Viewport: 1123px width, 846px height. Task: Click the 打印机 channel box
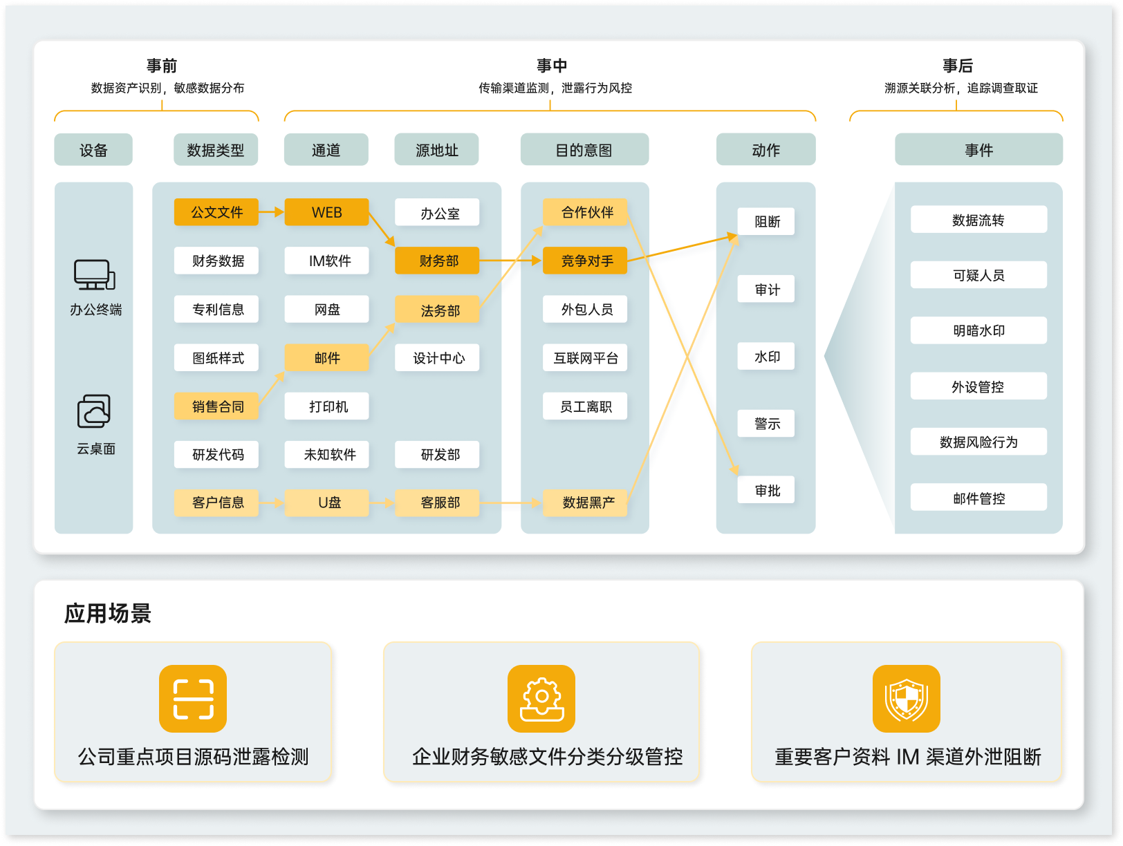point(327,406)
